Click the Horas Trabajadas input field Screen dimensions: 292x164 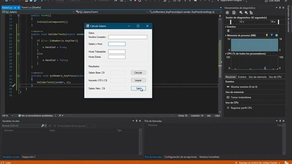pyautogui.click(x=117, y=51)
